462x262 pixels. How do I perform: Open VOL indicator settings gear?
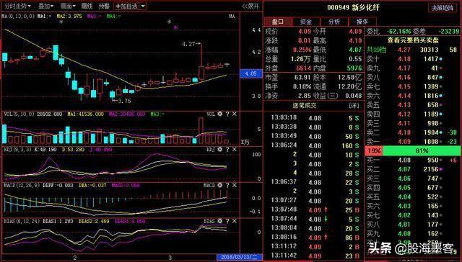point(219,114)
